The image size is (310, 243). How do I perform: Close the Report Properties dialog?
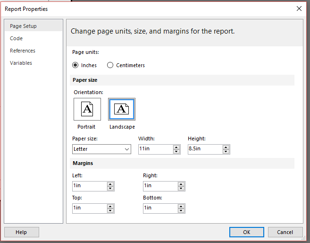click(299, 9)
